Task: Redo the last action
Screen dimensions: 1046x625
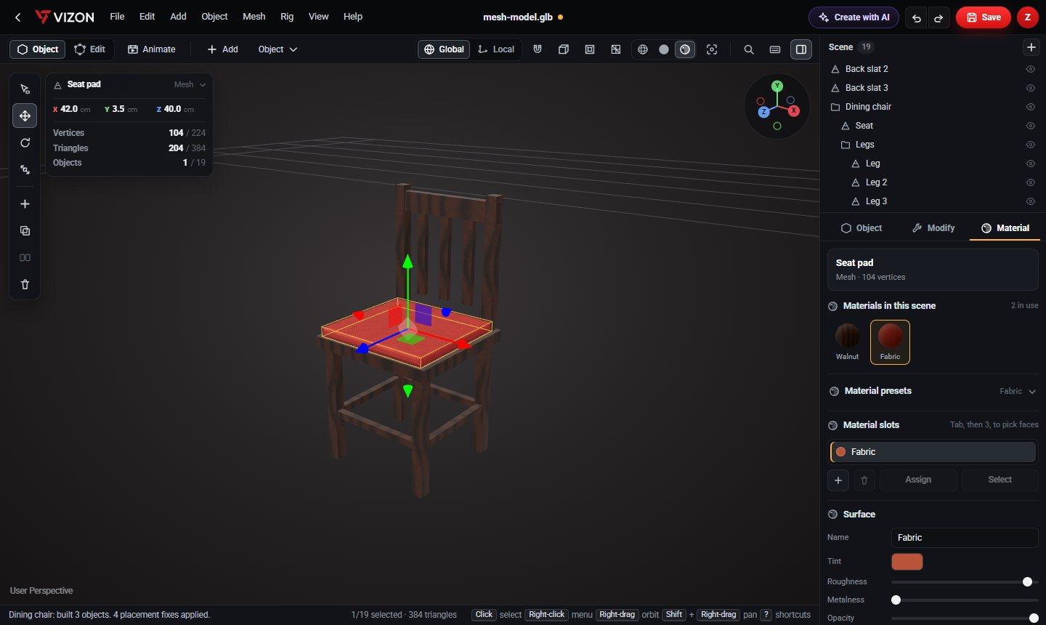Action: [938, 17]
